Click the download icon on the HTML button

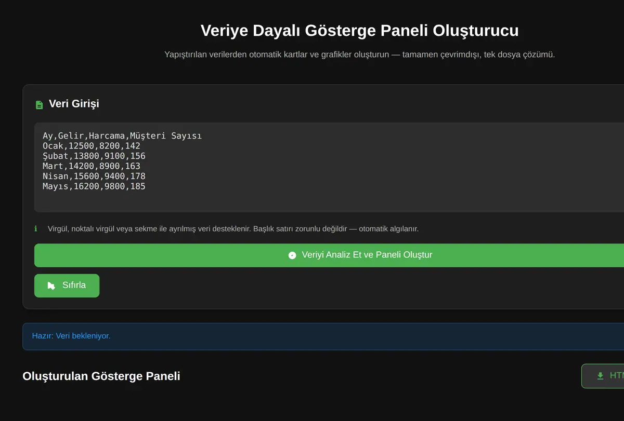(600, 376)
